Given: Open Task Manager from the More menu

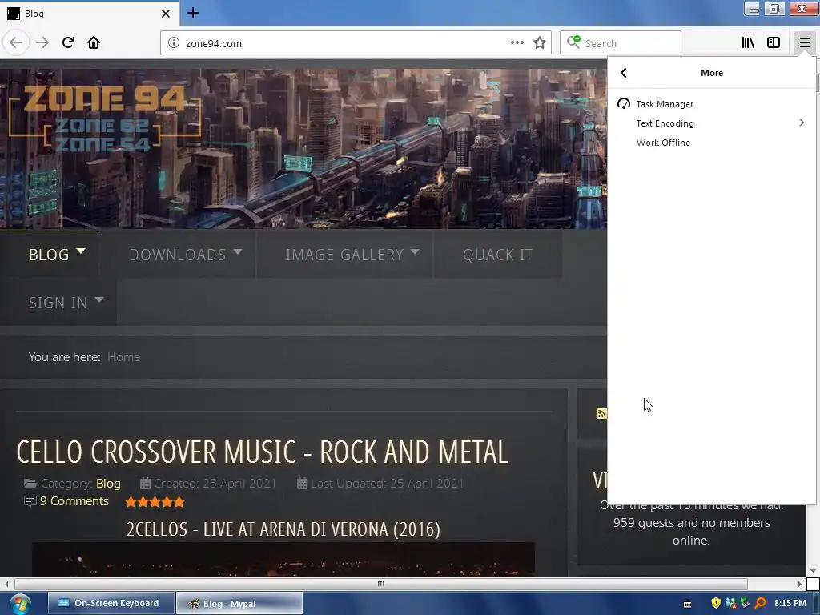Looking at the screenshot, I should click(712, 104).
